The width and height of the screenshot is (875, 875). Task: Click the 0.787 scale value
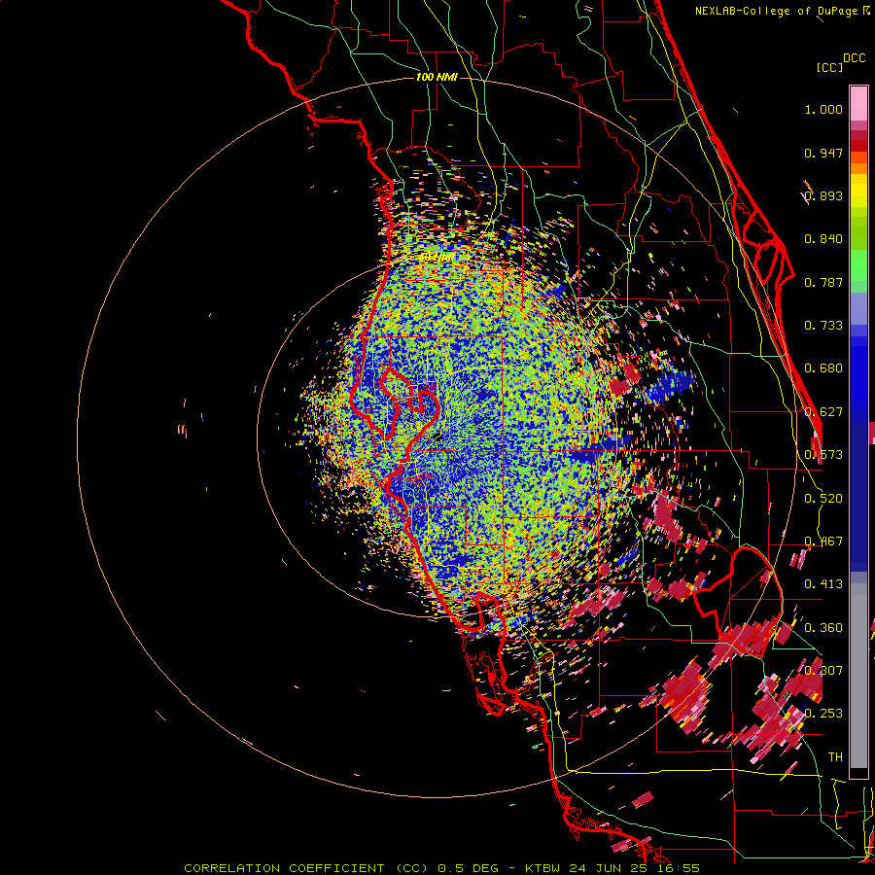[x=823, y=282]
